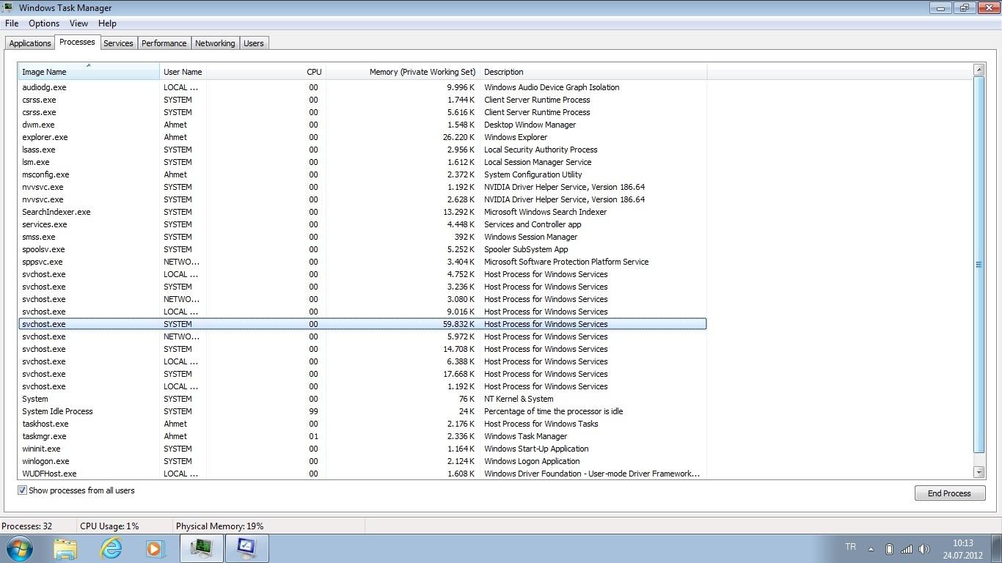
Task: Open network signal tray icon
Action: (907, 548)
